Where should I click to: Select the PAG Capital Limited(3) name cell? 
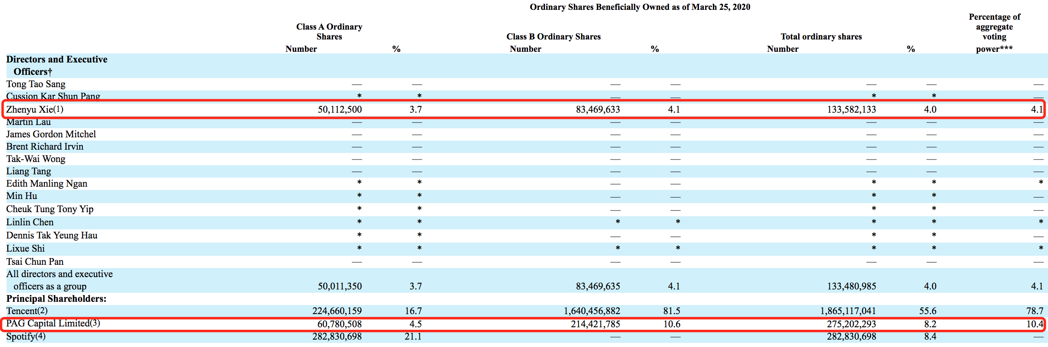click(53, 324)
